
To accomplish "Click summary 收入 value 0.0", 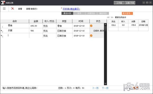I will coord(123,25).
